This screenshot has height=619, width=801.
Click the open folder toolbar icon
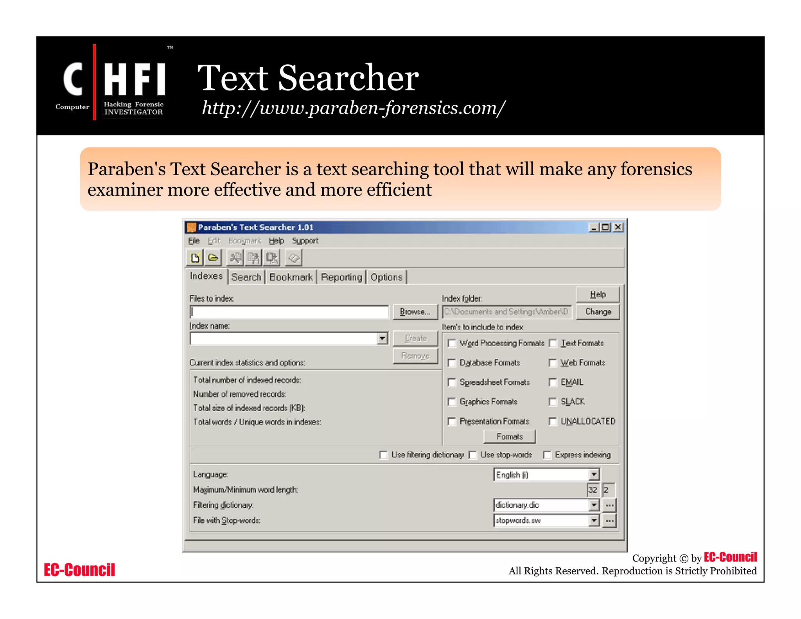pos(213,258)
